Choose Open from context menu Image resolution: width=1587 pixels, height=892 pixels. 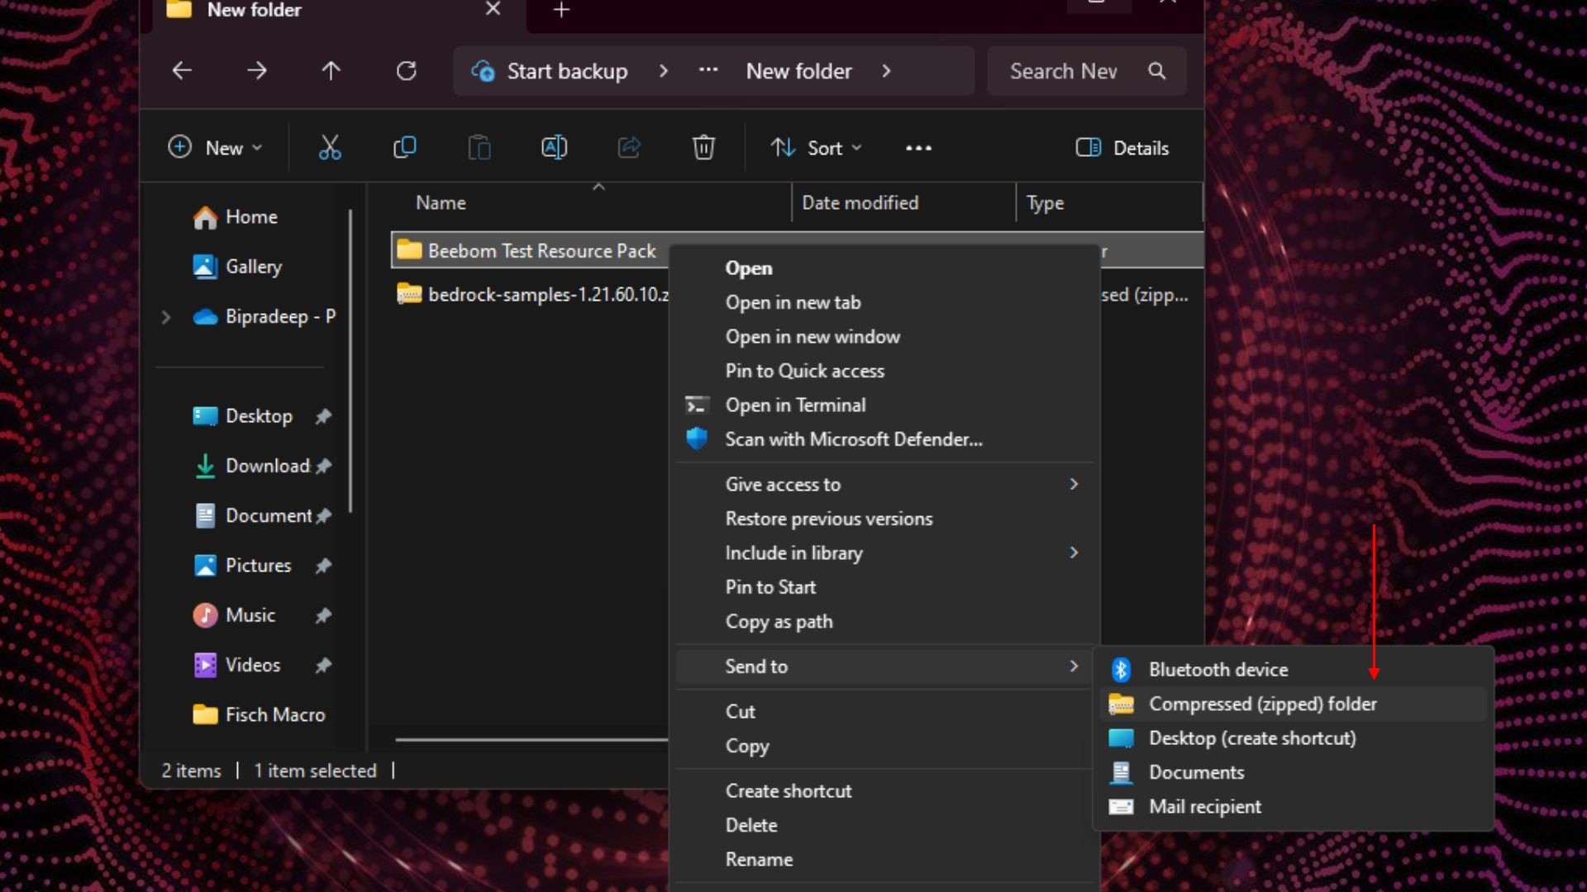pos(749,268)
